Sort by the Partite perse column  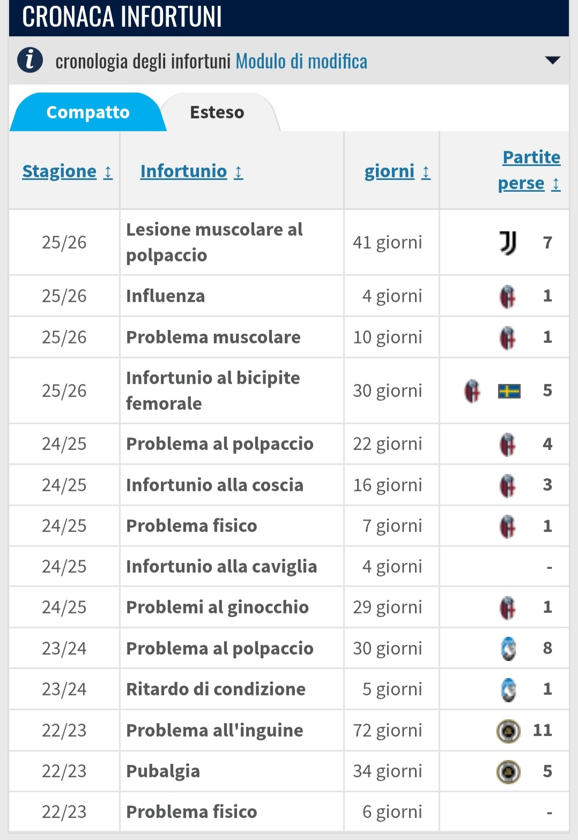coord(529,170)
